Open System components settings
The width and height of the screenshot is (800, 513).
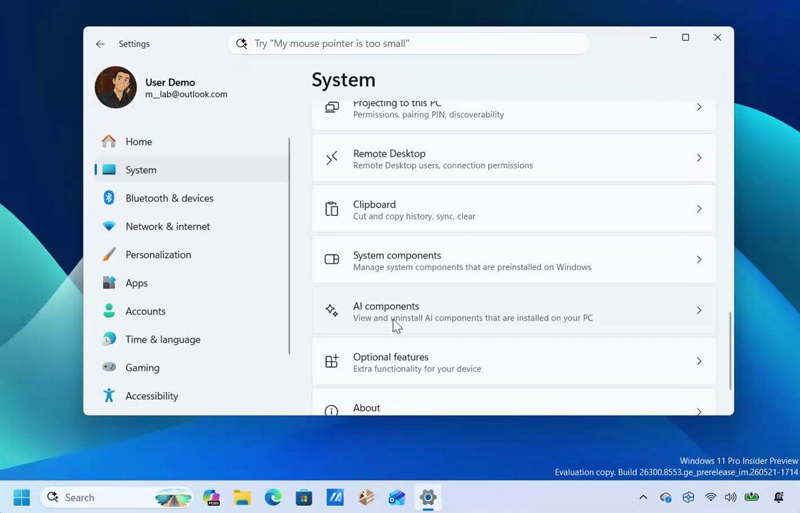click(514, 259)
